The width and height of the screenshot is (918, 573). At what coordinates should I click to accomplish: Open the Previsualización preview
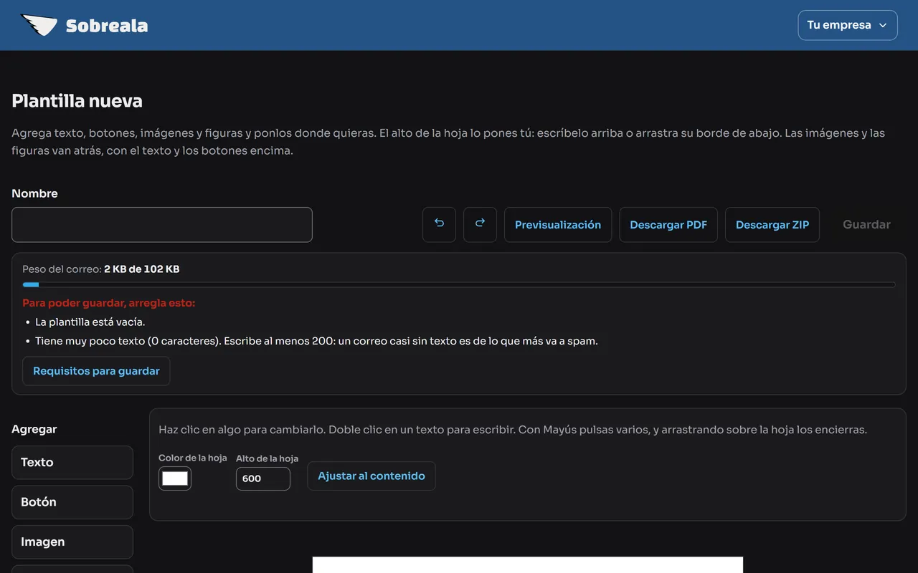click(558, 225)
